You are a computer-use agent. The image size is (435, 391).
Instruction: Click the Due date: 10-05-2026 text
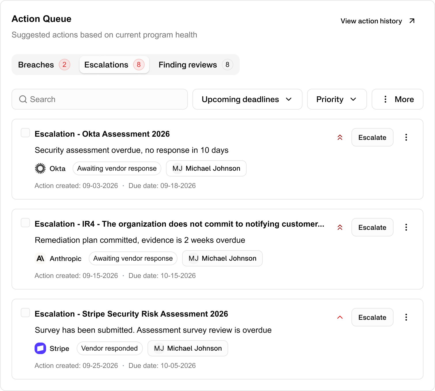tap(162, 366)
